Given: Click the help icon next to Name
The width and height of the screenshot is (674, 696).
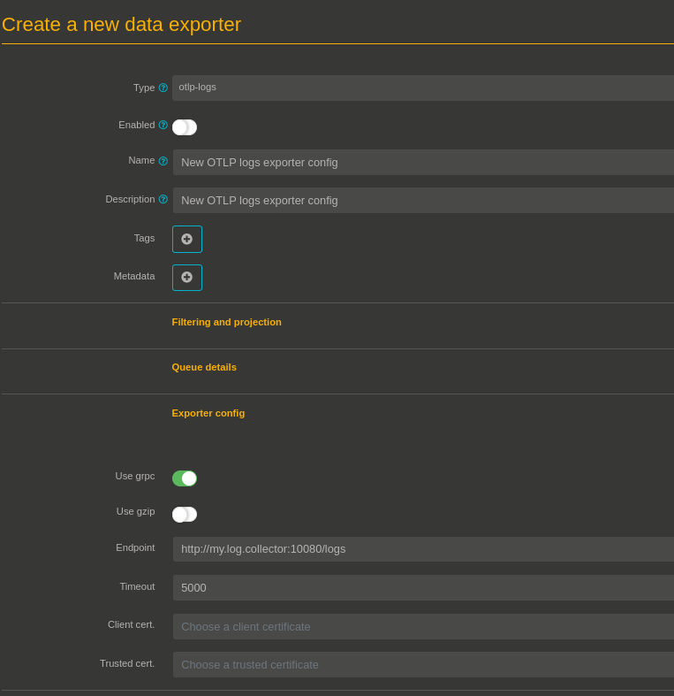Looking at the screenshot, I should 163,161.
